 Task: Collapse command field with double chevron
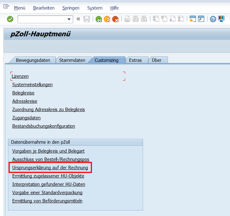78,19
